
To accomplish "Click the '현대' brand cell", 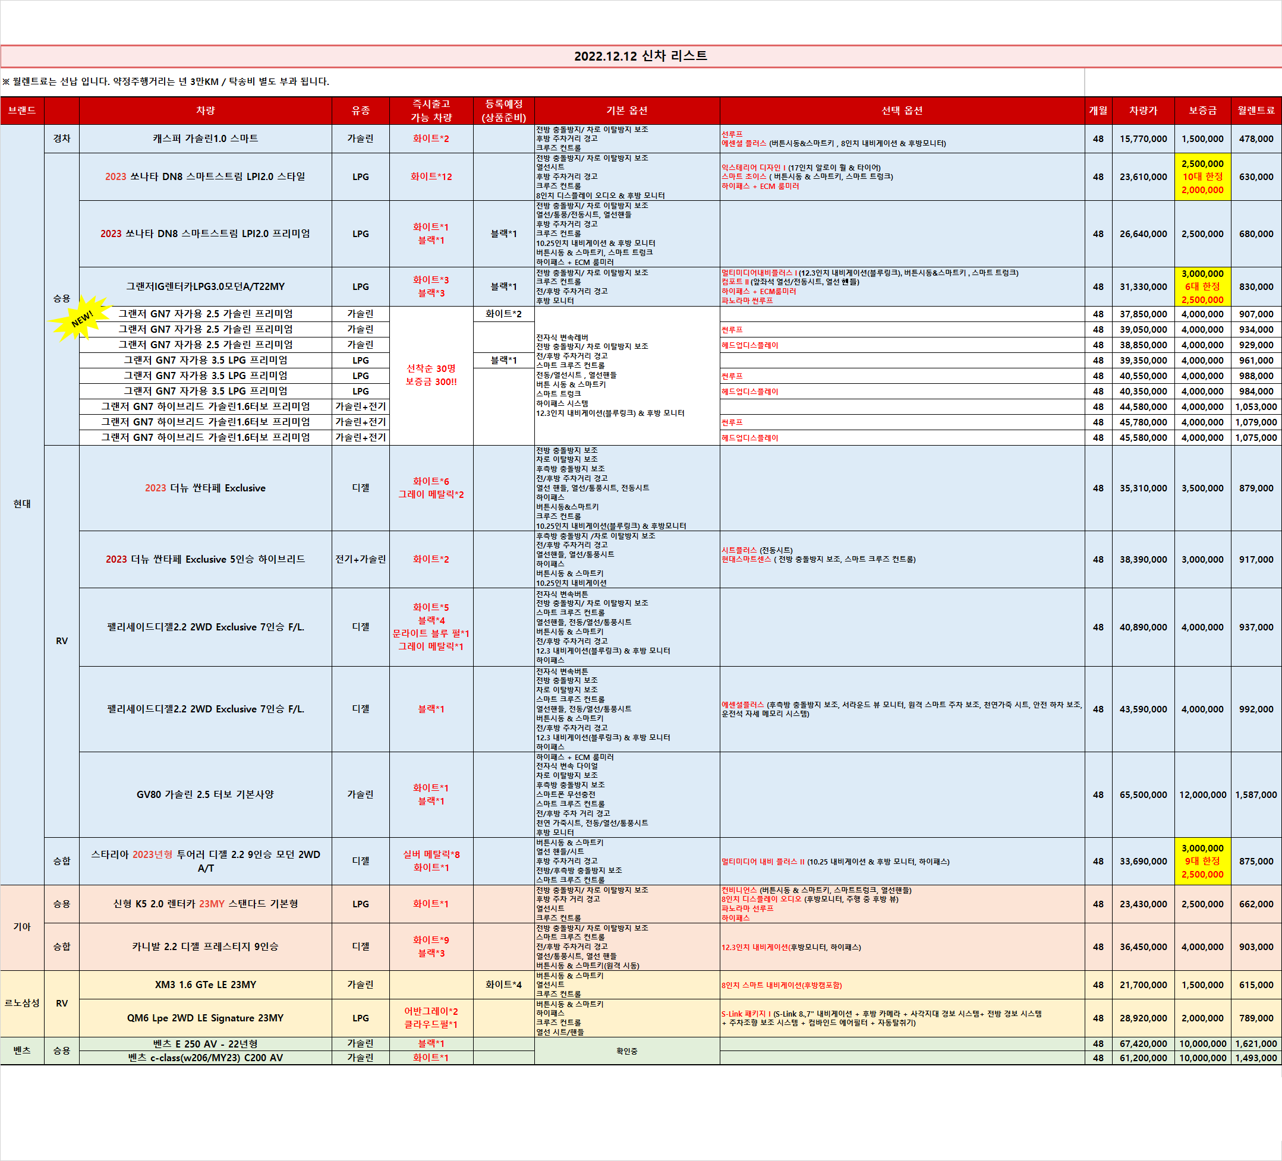I will click(22, 504).
